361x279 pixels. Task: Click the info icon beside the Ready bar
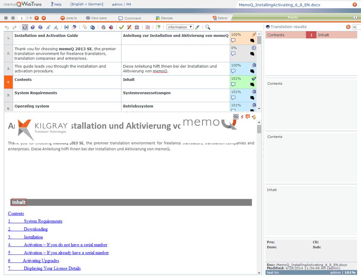pos(355,17)
